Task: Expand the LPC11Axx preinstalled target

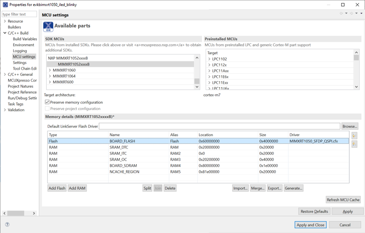Action: (209, 71)
